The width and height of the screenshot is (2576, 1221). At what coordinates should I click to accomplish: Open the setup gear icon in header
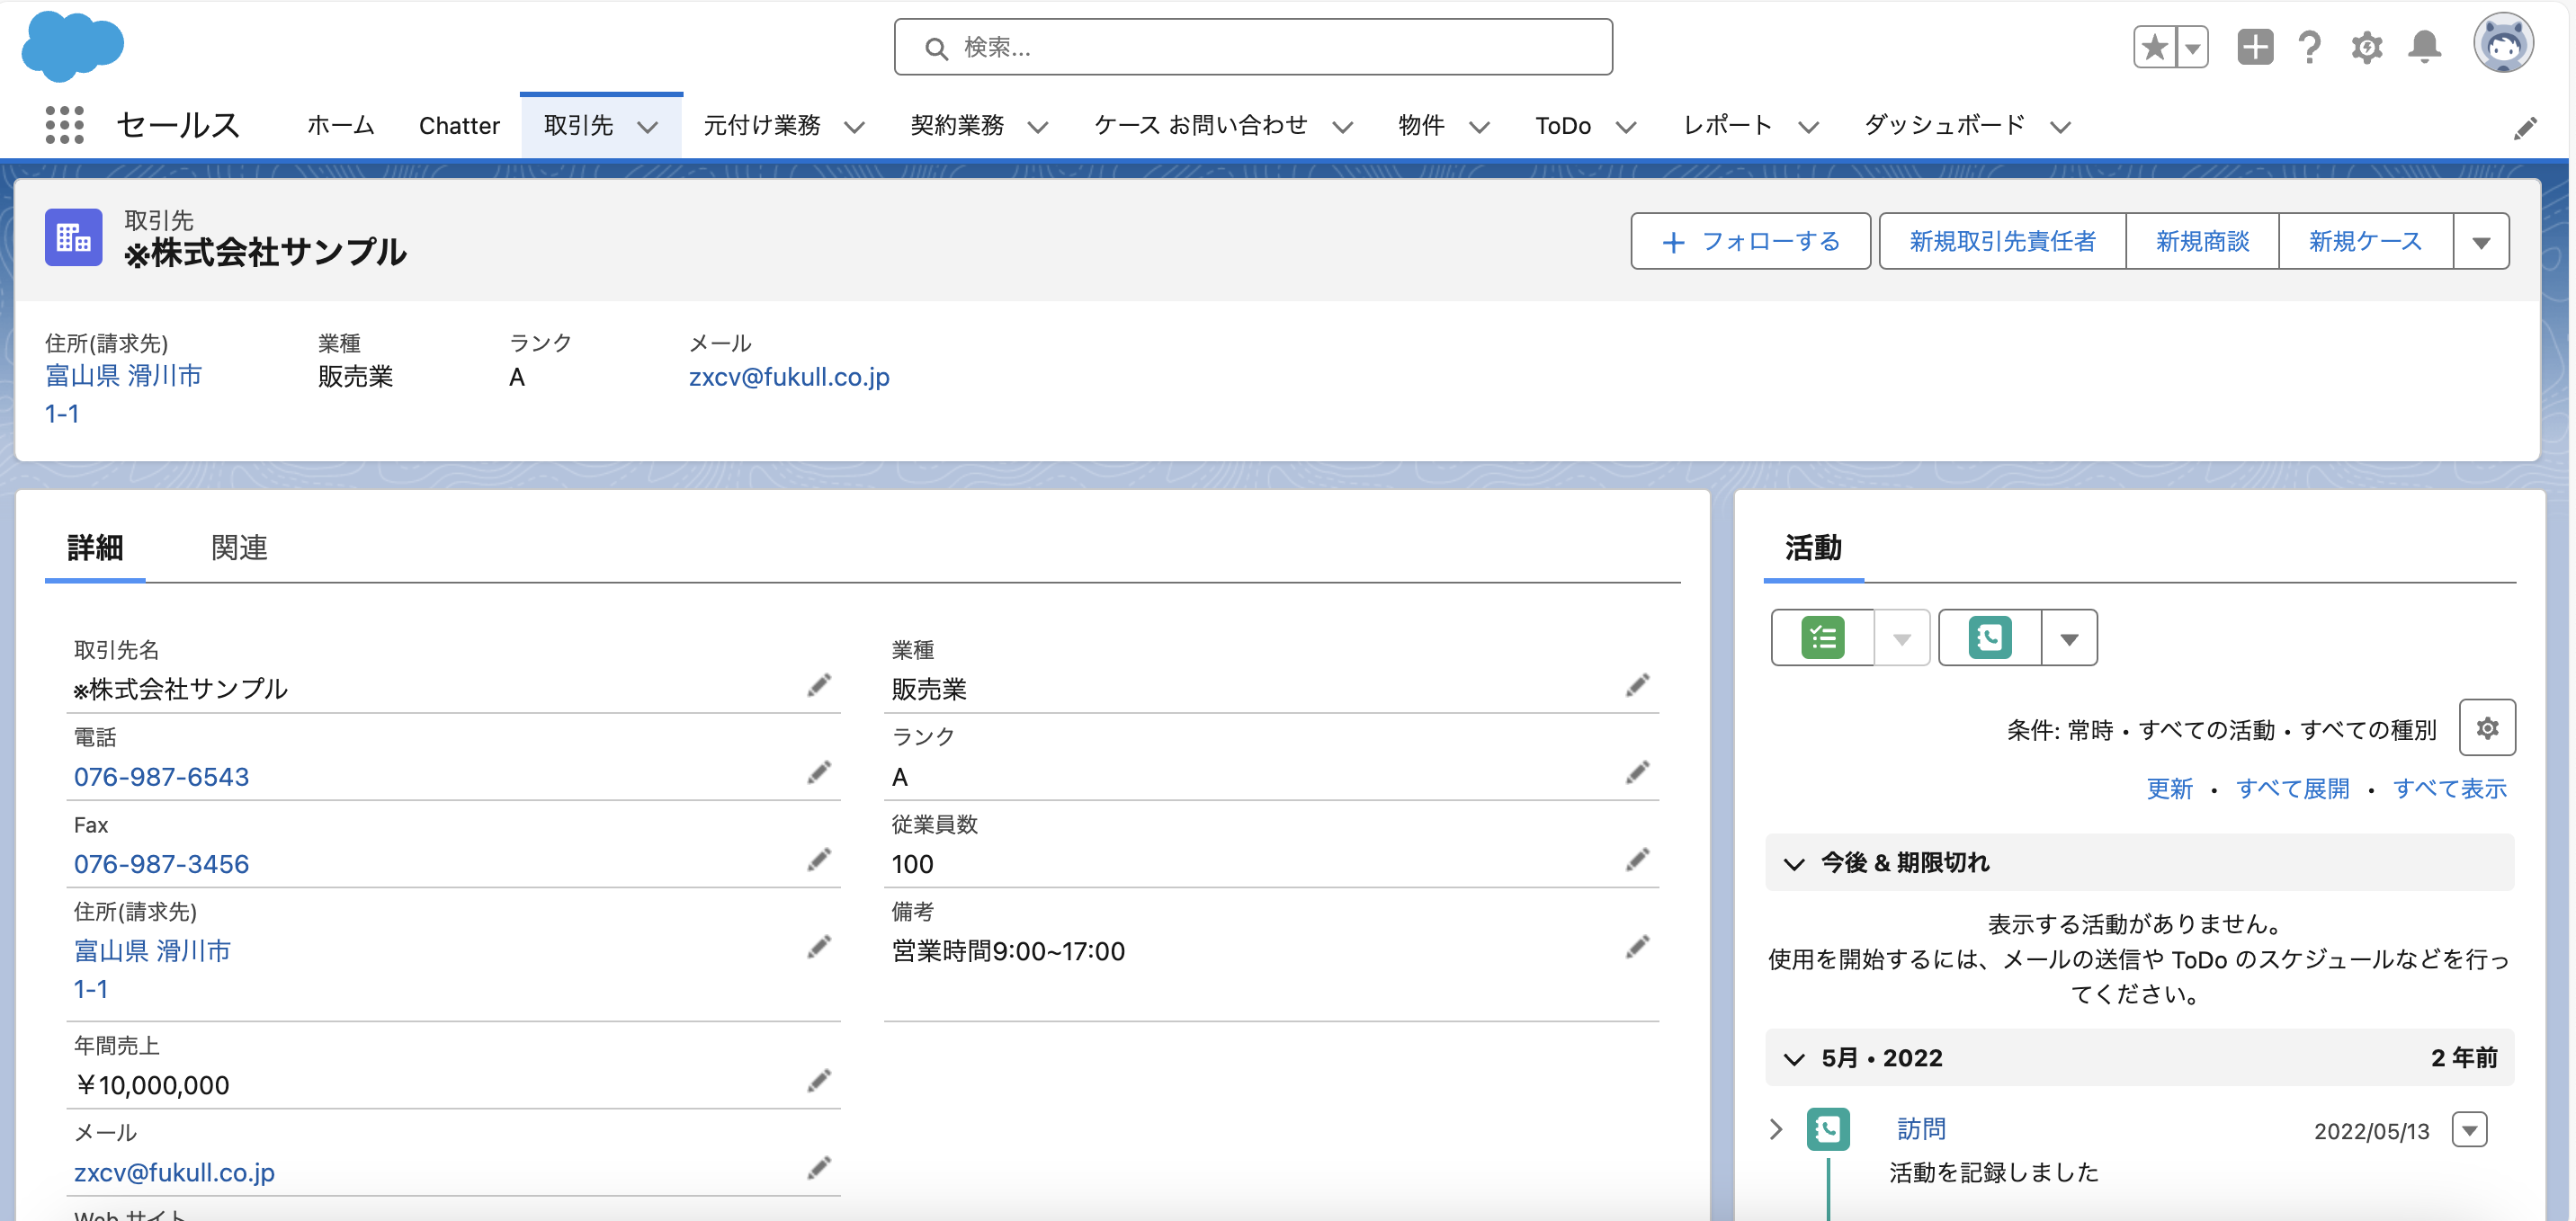2367,47
